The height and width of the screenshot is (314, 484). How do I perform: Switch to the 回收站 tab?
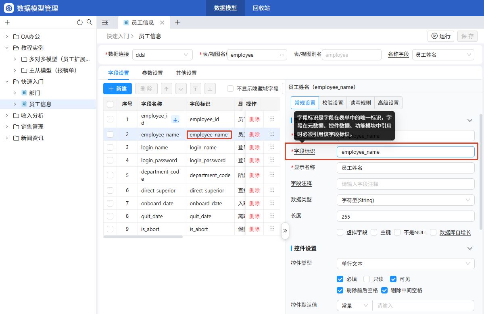pos(261,8)
